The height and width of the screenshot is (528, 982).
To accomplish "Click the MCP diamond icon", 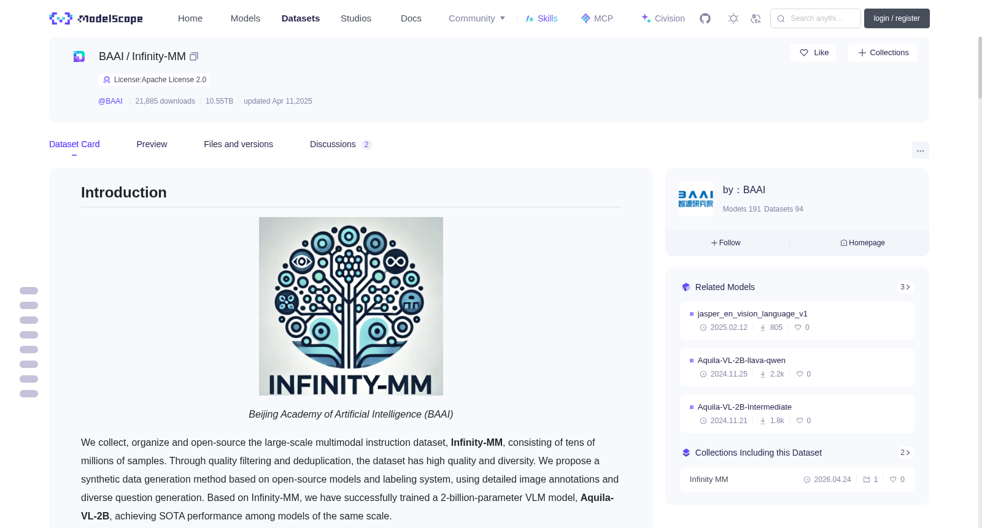I will pyautogui.click(x=586, y=18).
